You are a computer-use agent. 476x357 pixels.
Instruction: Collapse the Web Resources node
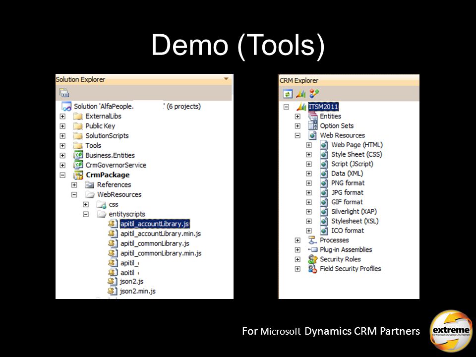[297, 136]
